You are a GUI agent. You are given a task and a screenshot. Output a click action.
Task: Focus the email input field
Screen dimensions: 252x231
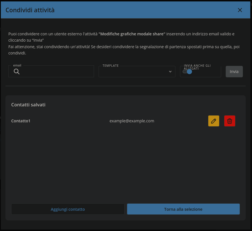(57, 72)
